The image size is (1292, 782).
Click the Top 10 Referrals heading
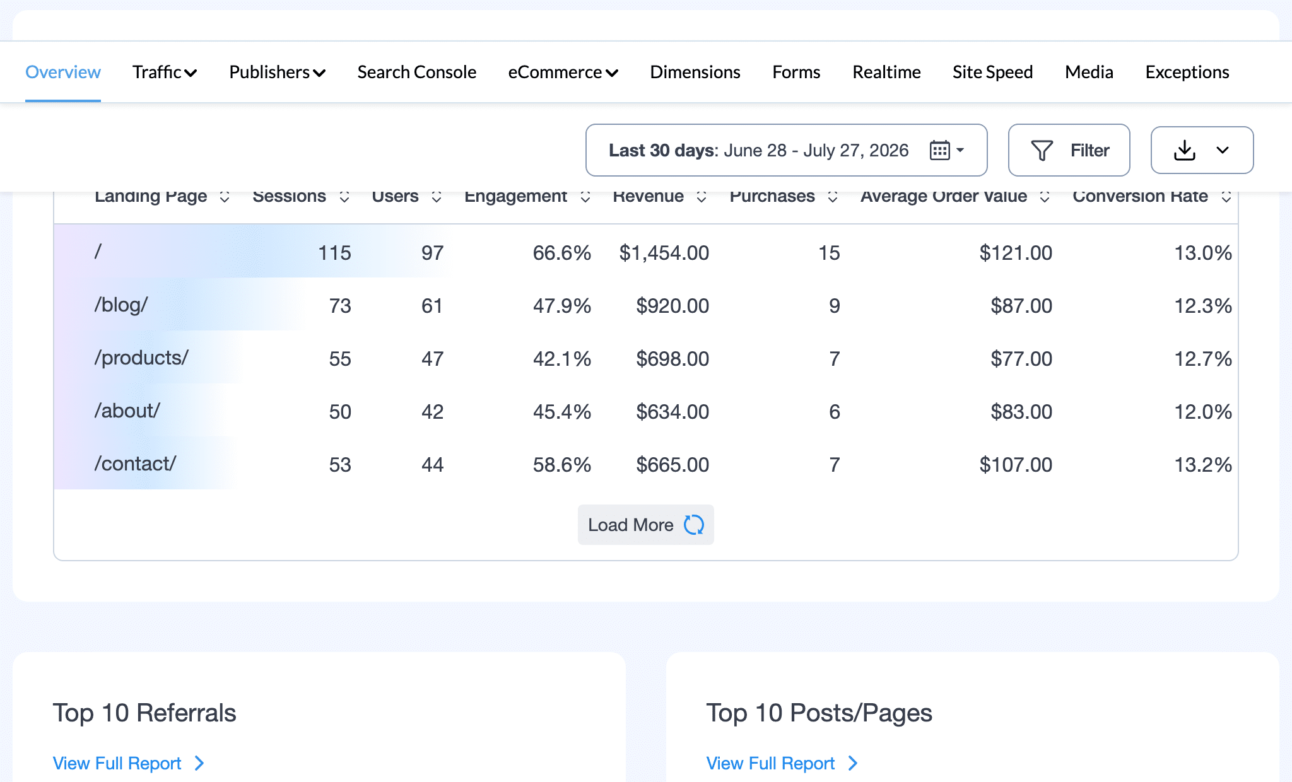click(x=144, y=713)
